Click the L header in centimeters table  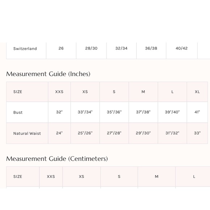[x=194, y=177]
